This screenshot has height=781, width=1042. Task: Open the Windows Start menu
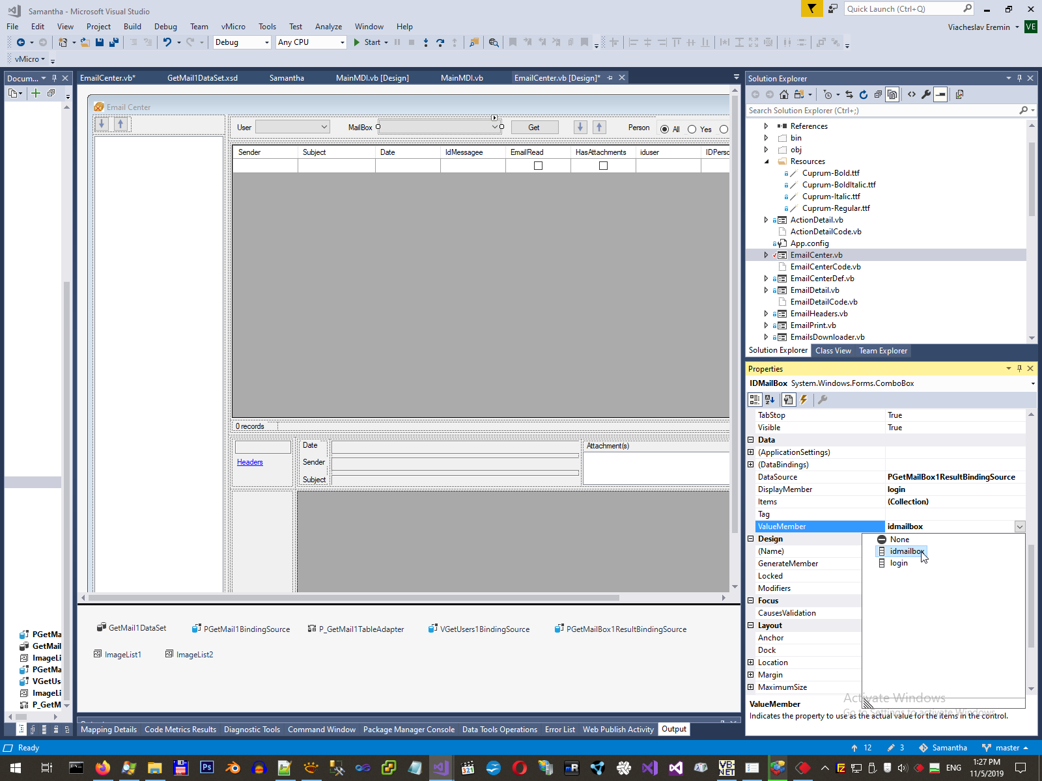(x=16, y=768)
